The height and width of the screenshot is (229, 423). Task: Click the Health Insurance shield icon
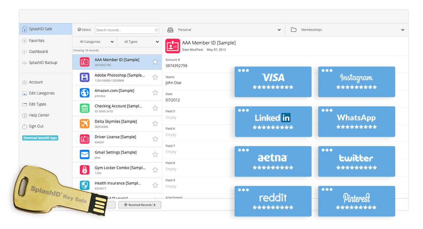click(85, 185)
